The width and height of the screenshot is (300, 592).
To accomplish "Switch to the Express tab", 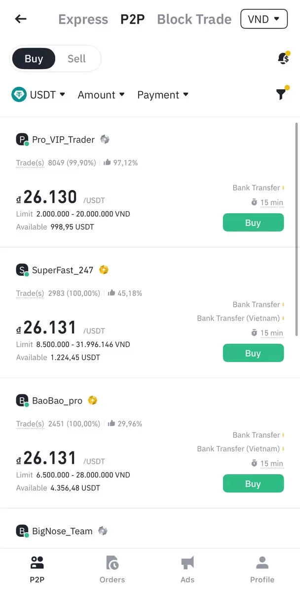I will 83,19.
